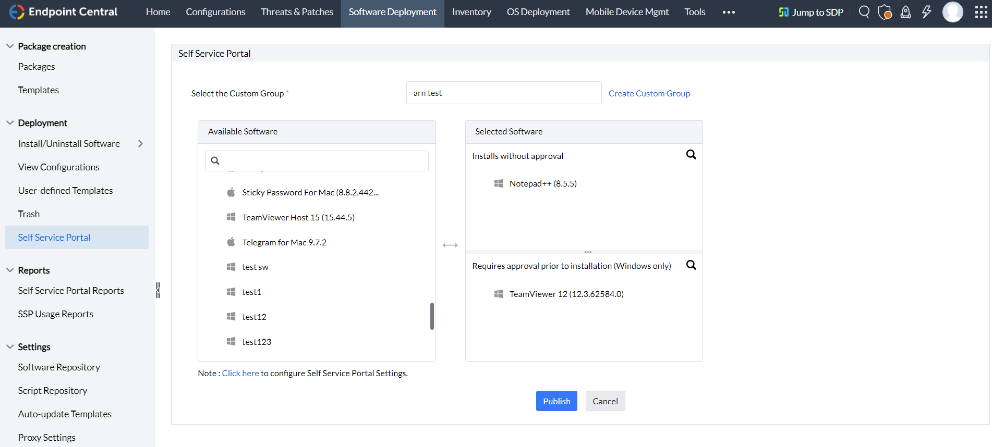Click the Publish button

tap(557, 401)
